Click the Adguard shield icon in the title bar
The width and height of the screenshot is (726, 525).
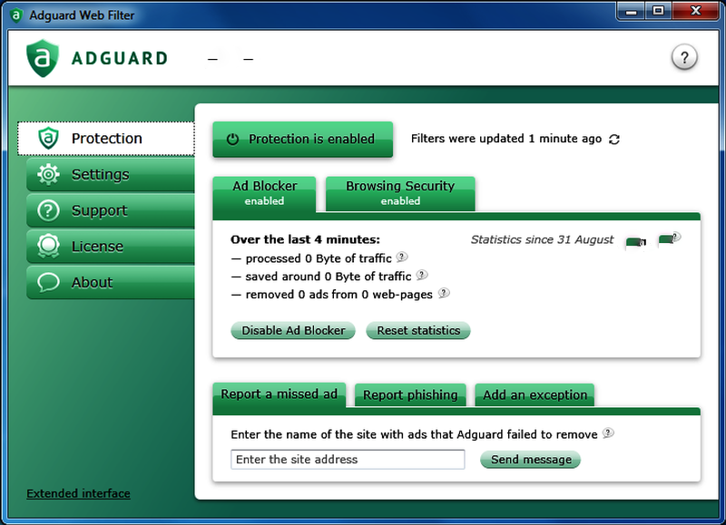tap(16, 15)
